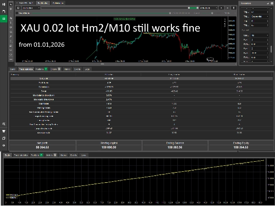The width and height of the screenshot is (275, 207).
Task: Select the Winning trades row
Action: [x=141, y=108]
